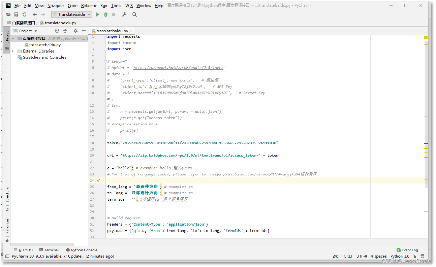Click the Open folder toolbar icon
Image resolution: width=436 pixels, height=267 pixels.
[8, 14]
